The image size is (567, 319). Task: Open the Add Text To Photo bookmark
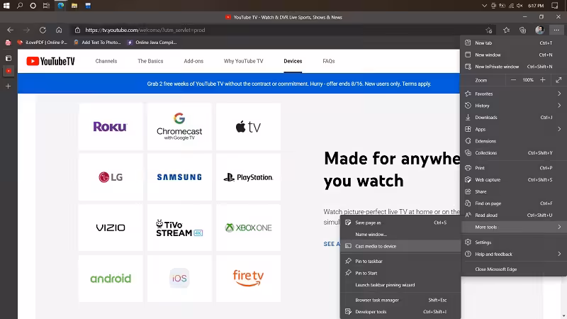click(x=97, y=43)
